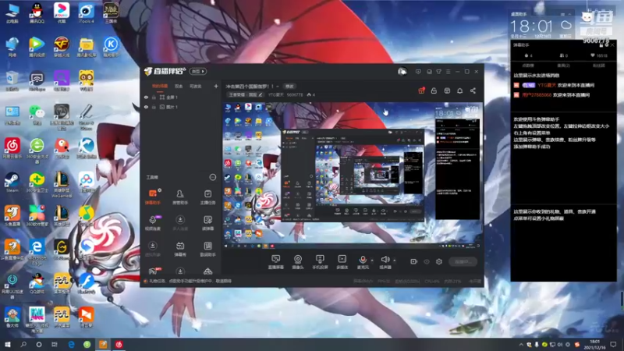Click the 弹幕秀 tool icon

click(180, 248)
